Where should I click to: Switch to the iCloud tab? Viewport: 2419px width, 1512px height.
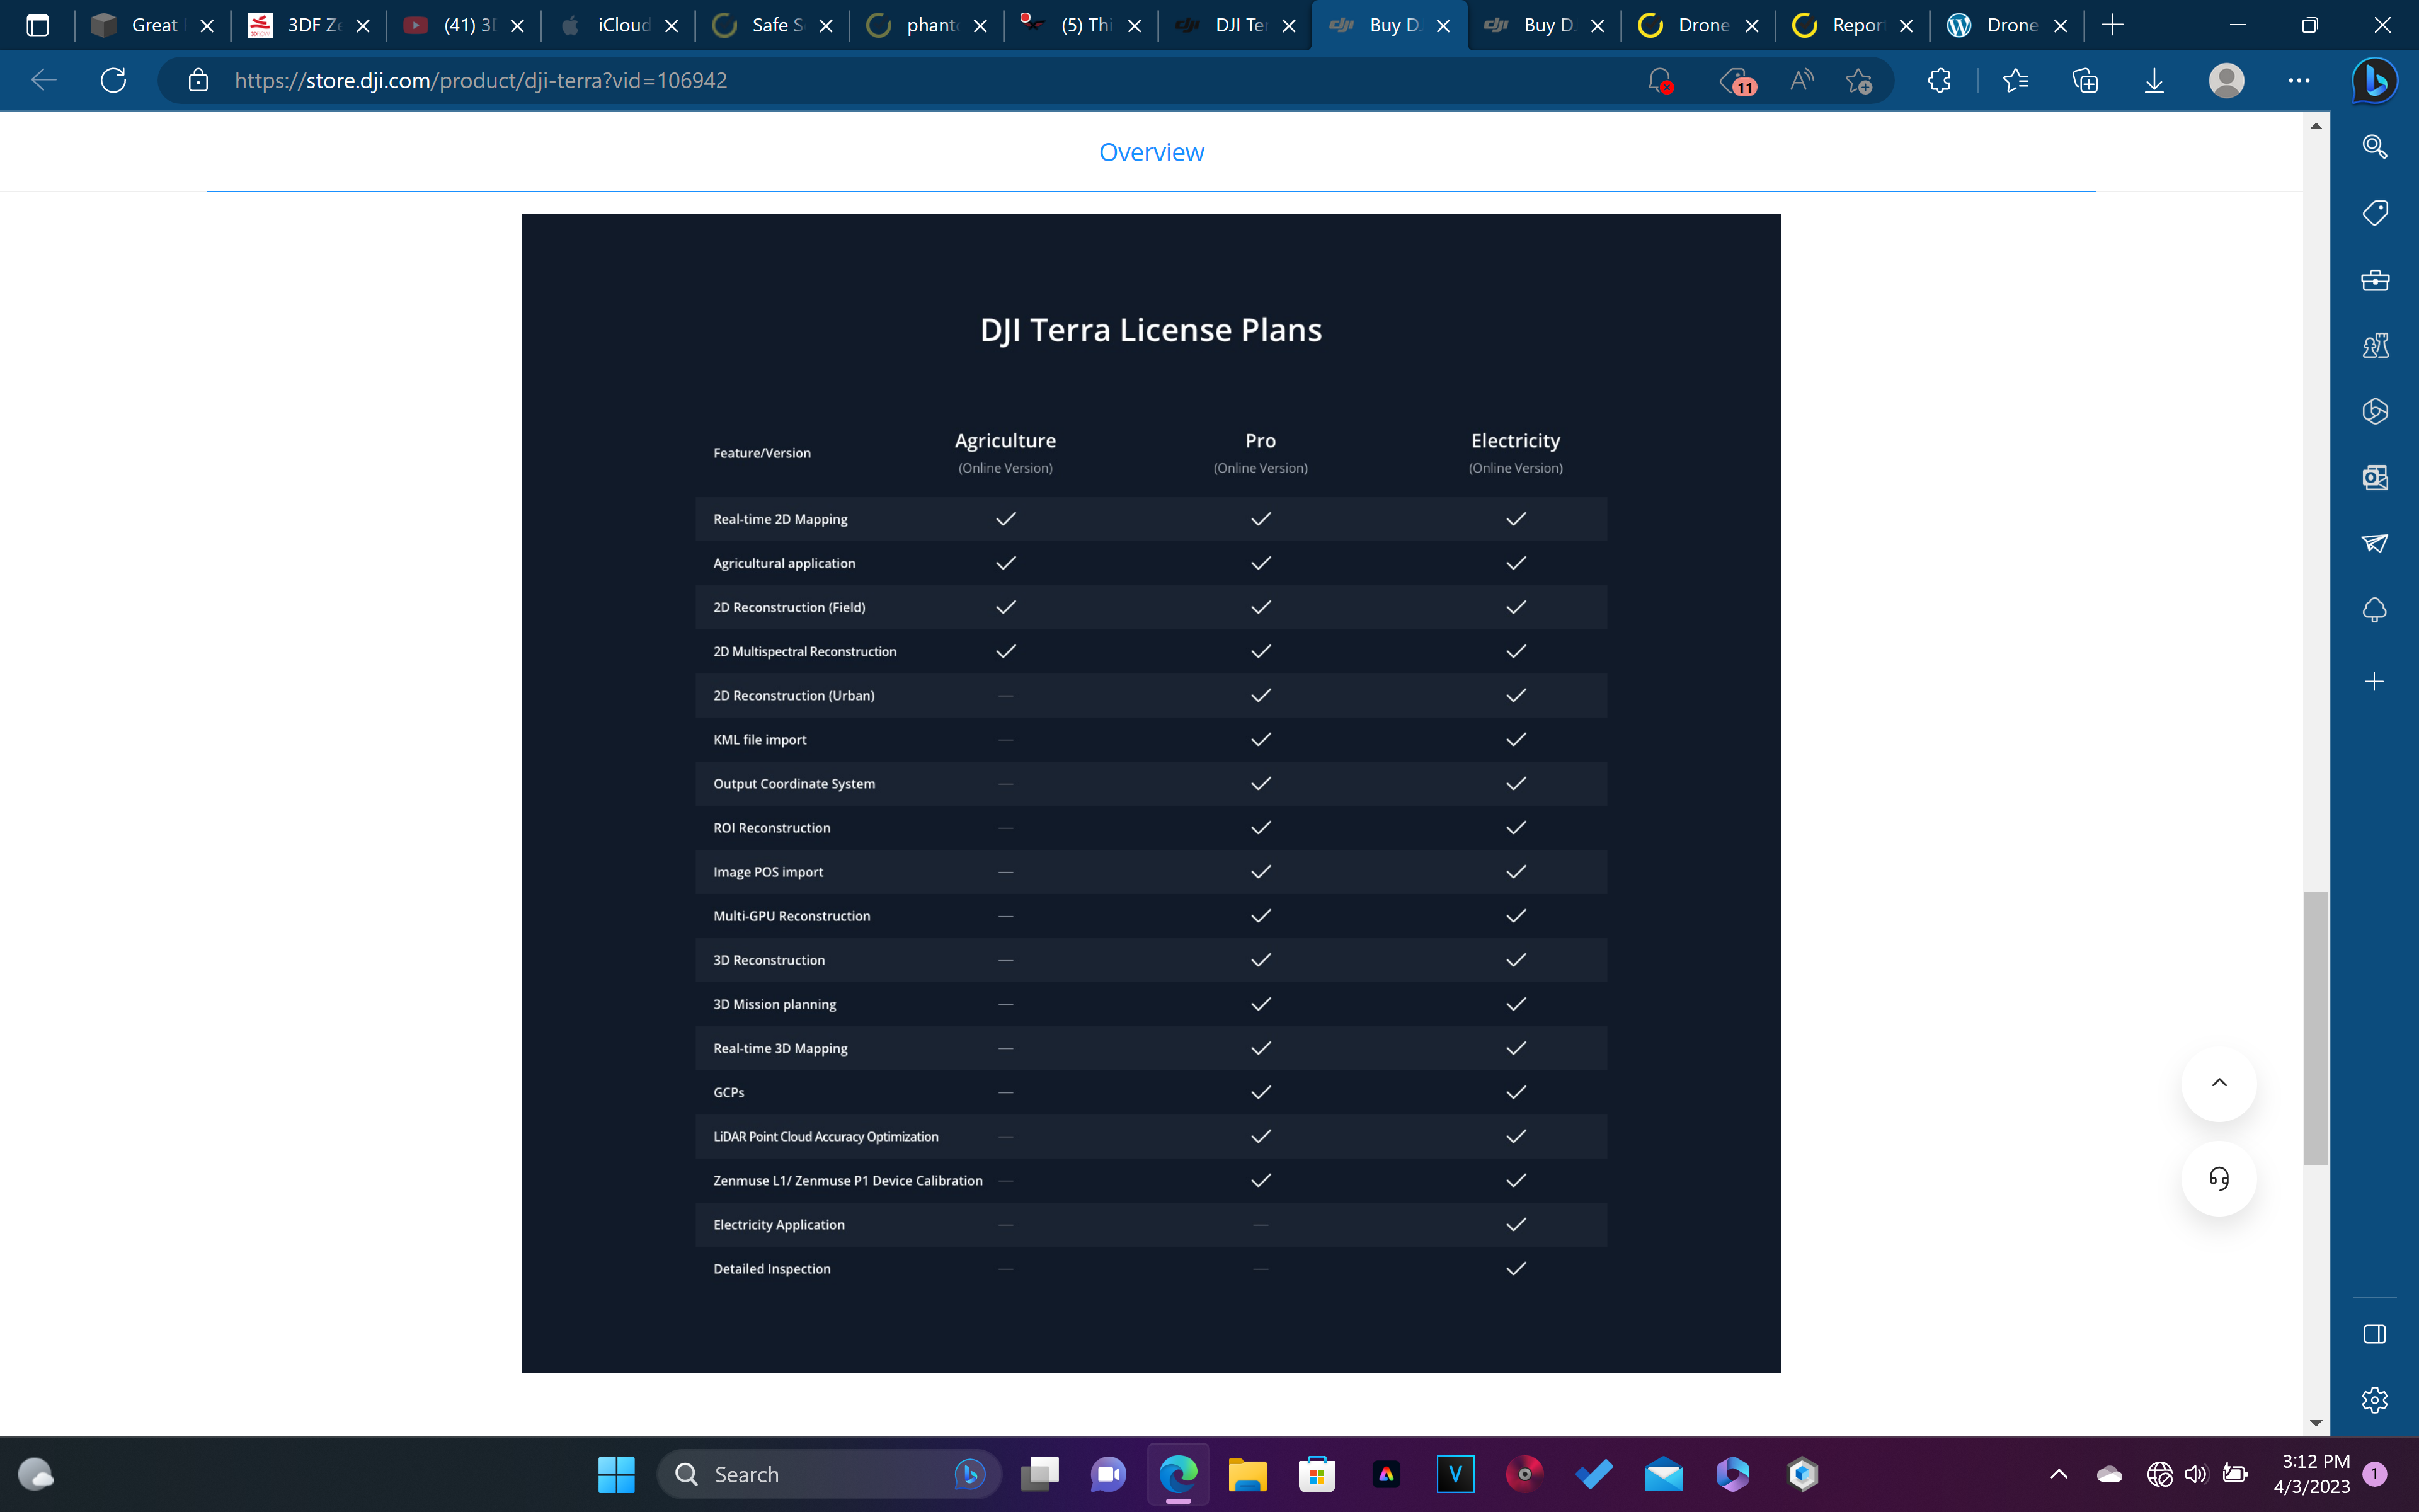click(617, 26)
